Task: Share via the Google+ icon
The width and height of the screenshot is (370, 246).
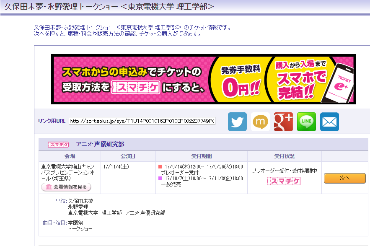Action: point(283,122)
